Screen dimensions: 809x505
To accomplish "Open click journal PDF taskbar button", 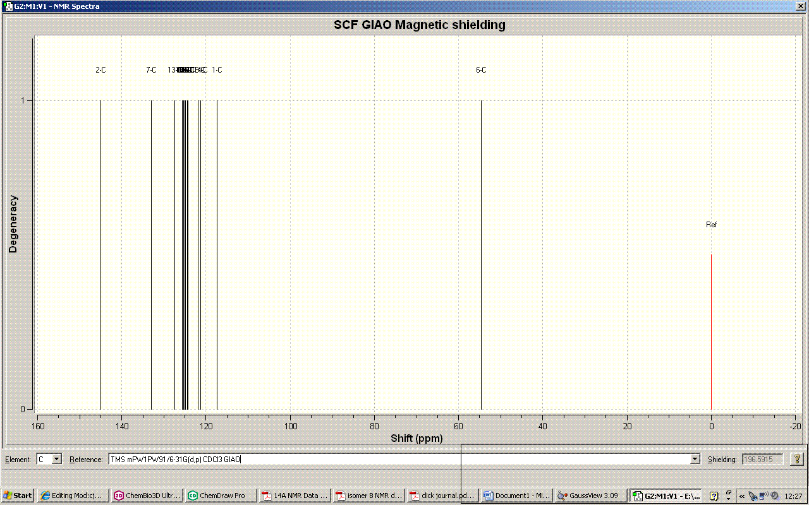I will pyautogui.click(x=443, y=496).
